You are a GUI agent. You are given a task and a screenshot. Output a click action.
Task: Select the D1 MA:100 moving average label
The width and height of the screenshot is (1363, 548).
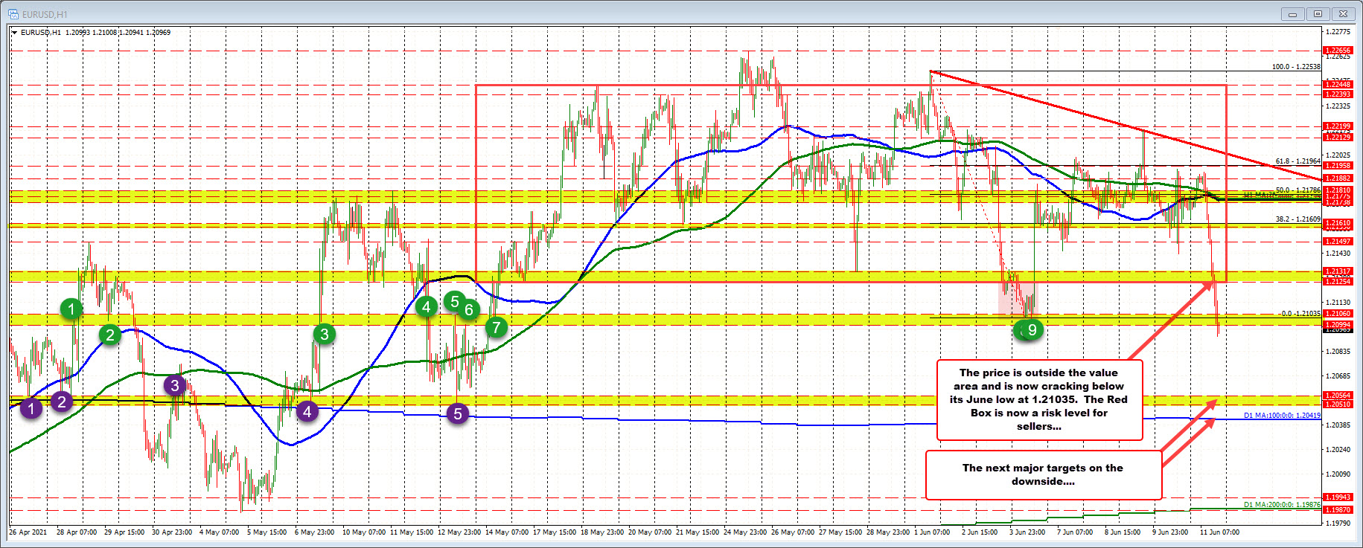pos(1282,416)
